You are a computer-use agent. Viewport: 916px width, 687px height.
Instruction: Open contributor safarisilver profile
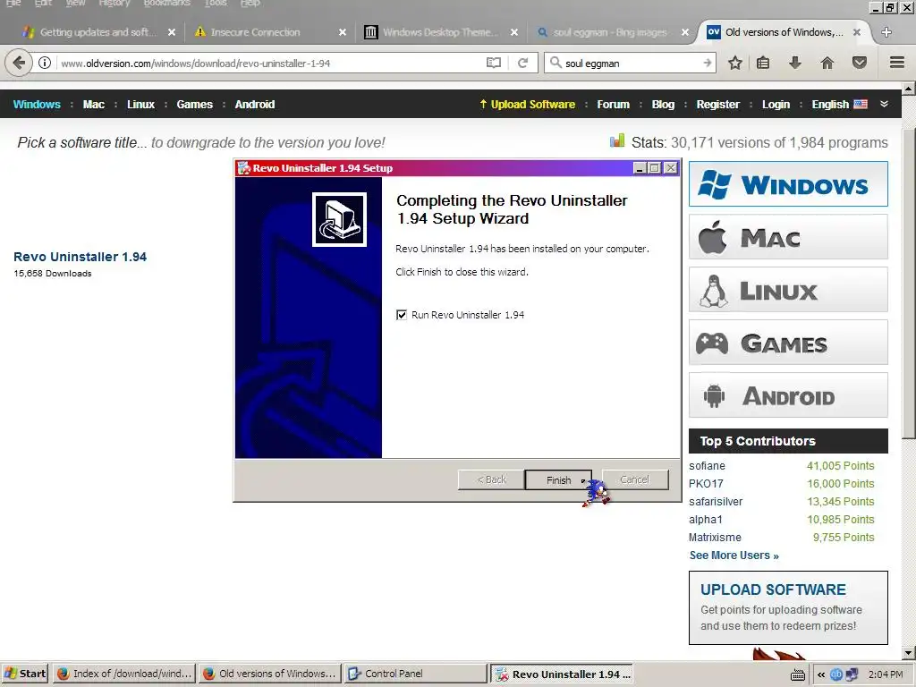click(x=716, y=501)
